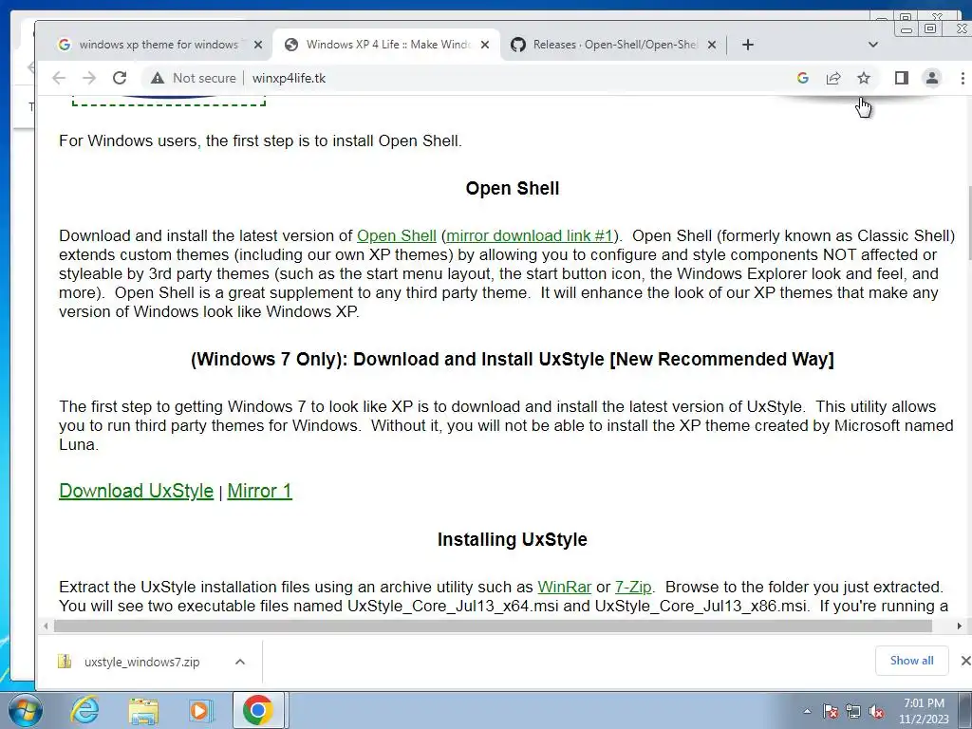The height and width of the screenshot is (729, 972).
Task: Close the Open-Shell Releases tab
Action: pyautogui.click(x=712, y=45)
